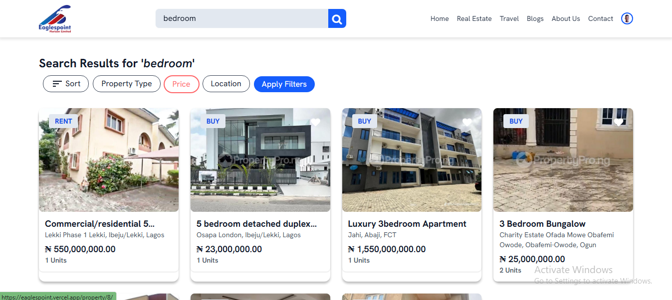Toggle heart on Luxury 3bedroom Apartment
This screenshot has height=300, width=672.
coord(467,122)
